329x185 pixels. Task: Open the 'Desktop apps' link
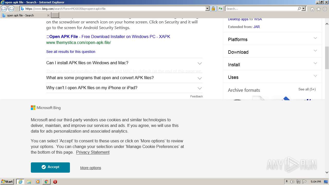click(238, 19)
